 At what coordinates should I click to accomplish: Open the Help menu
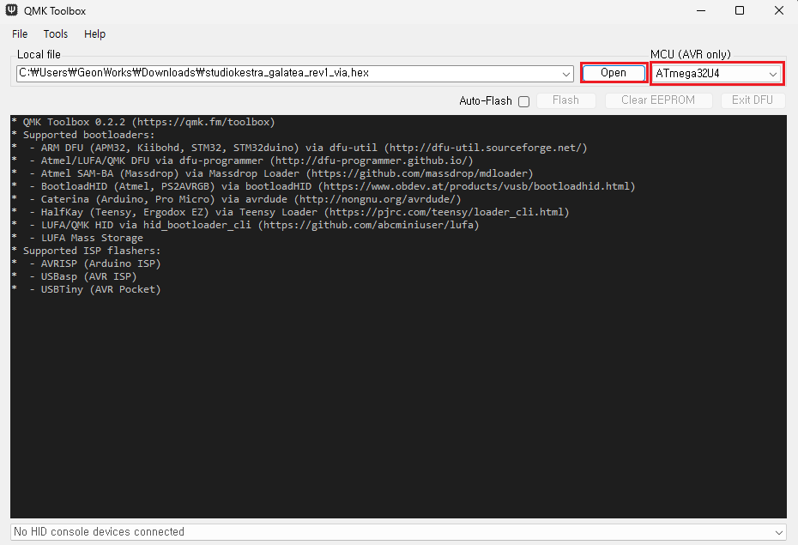pos(94,34)
